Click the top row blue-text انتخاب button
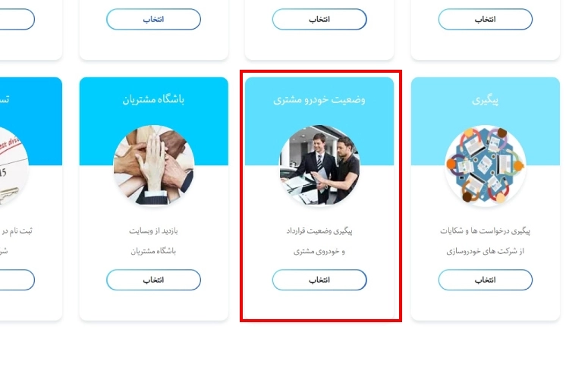The width and height of the screenshot is (569, 379). click(x=153, y=19)
